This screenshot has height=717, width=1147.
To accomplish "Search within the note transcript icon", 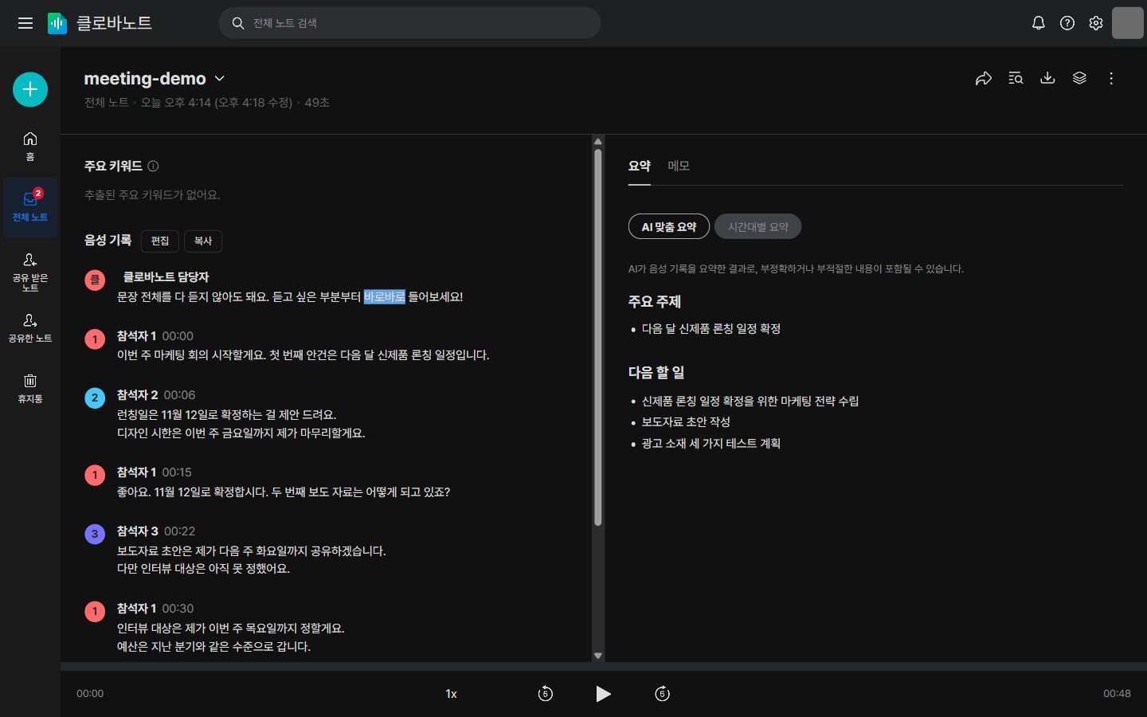I will click(x=1016, y=78).
